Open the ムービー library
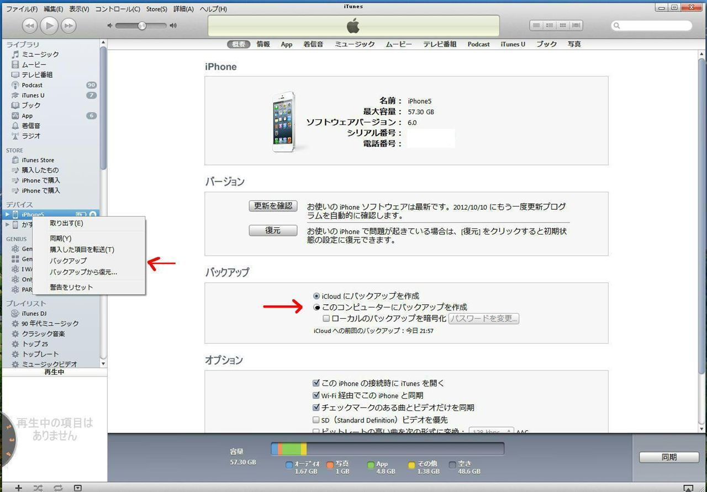 click(x=34, y=65)
